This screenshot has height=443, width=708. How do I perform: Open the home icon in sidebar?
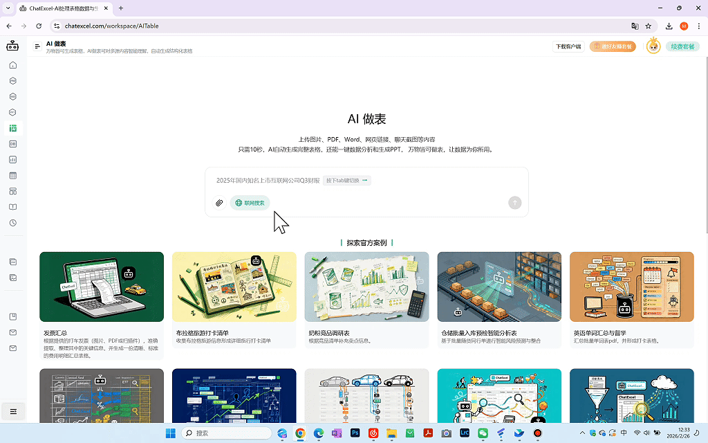13,65
